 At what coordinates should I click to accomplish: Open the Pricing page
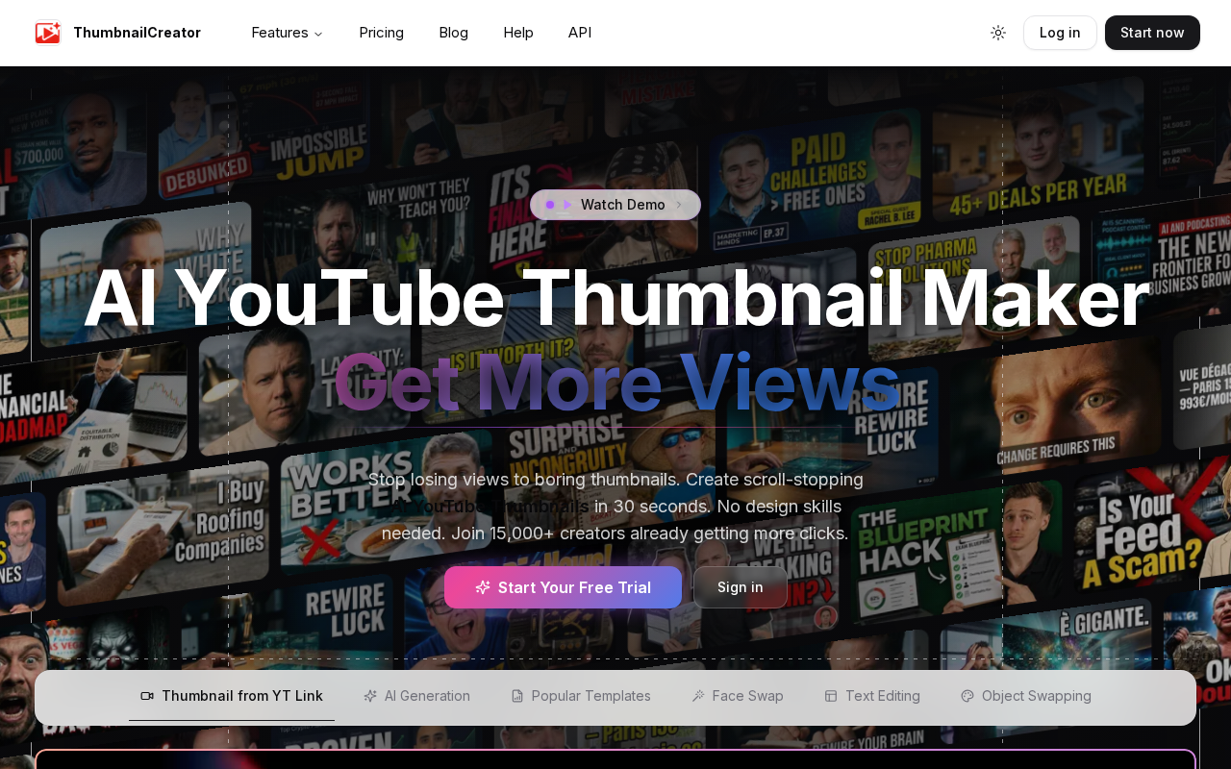382,33
